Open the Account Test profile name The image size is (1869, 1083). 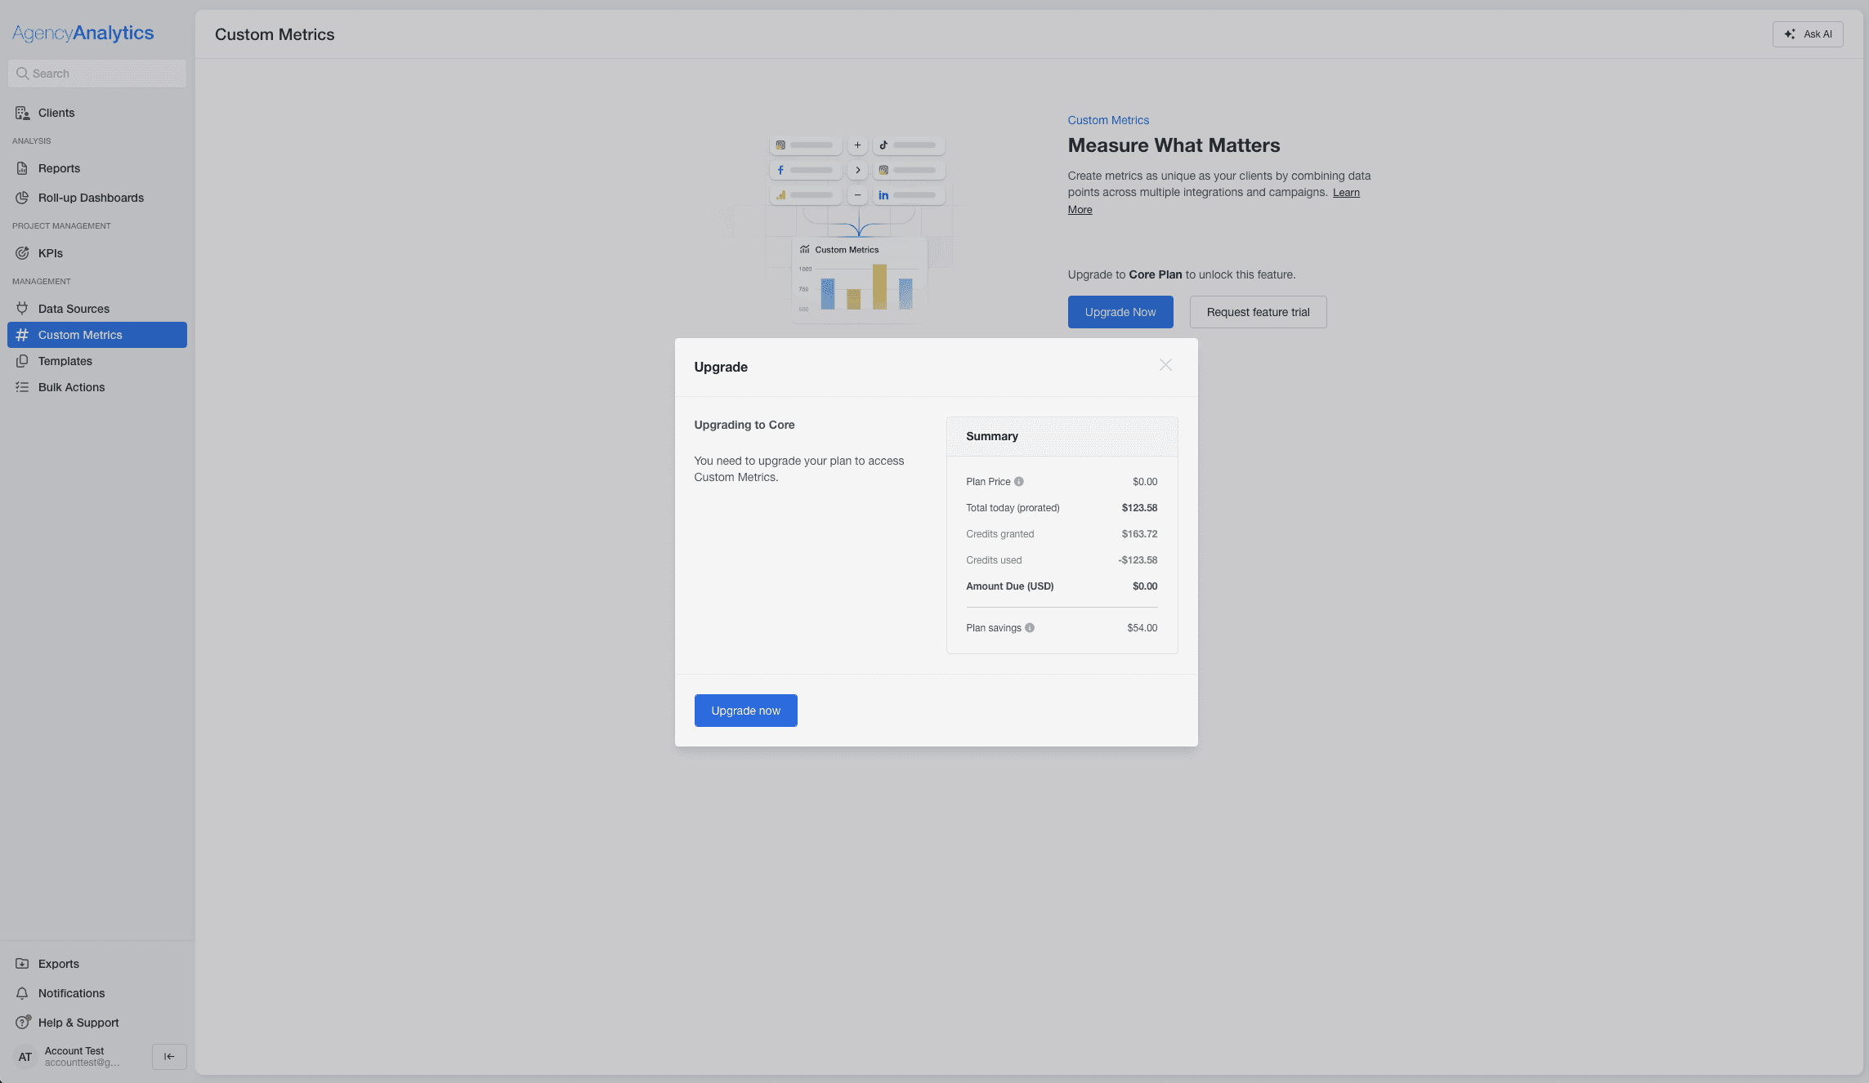[74, 1051]
